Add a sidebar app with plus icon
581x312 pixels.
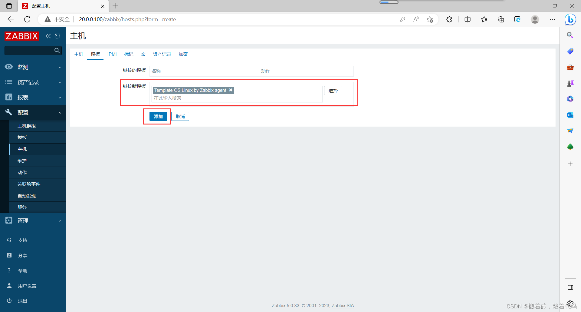570,164
